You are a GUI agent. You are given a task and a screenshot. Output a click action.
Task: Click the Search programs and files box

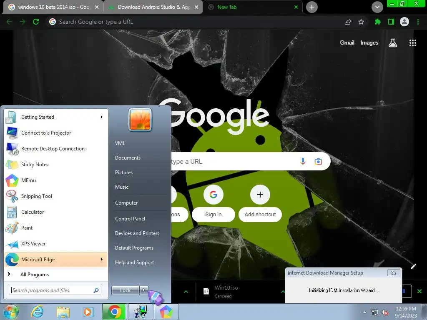(x=55, y=290)
